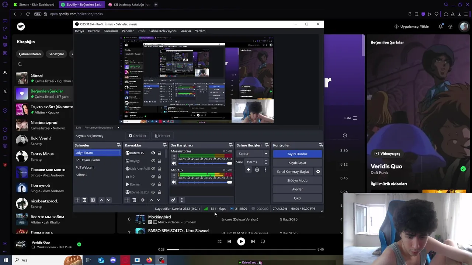Show the Eternal source
Screen dimensions: 472x265
pos(153,184)
